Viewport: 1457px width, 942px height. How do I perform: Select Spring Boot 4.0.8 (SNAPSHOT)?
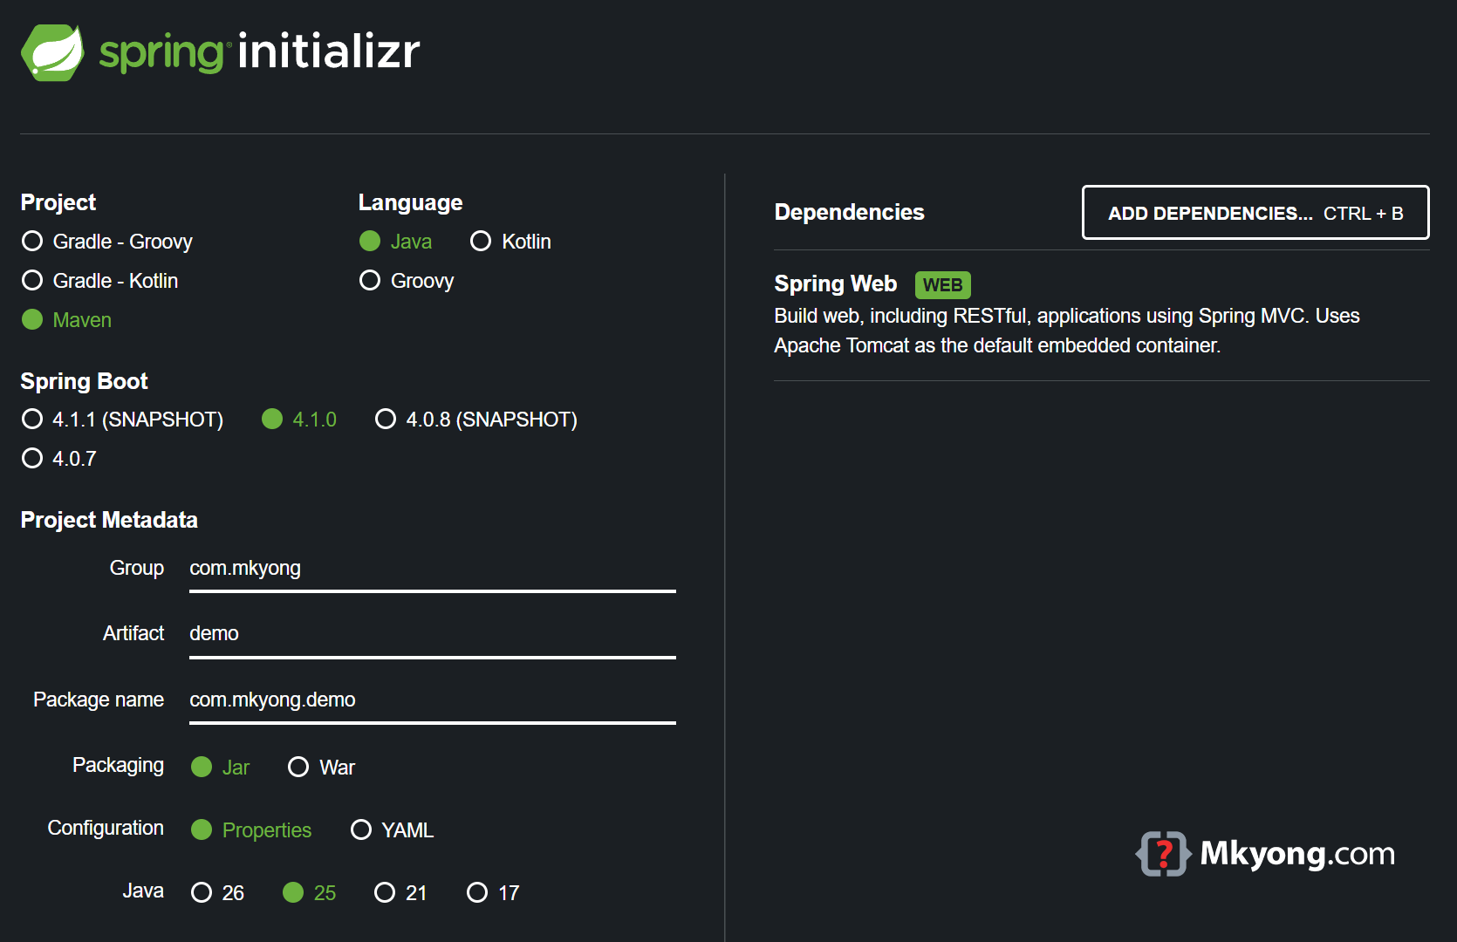click(x=476, y=420)
